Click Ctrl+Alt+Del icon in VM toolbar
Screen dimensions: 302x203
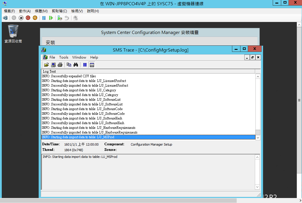(x=5, y=18)
